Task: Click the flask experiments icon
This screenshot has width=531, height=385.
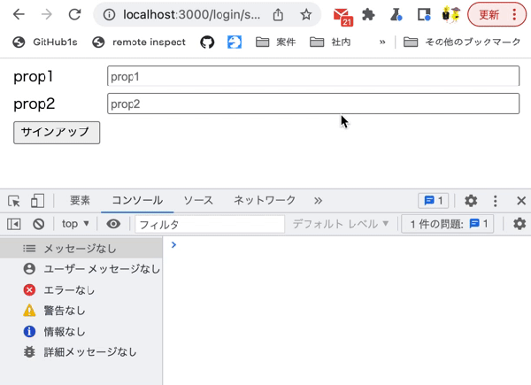Action: pyautogui.click(x=396, y=14)
